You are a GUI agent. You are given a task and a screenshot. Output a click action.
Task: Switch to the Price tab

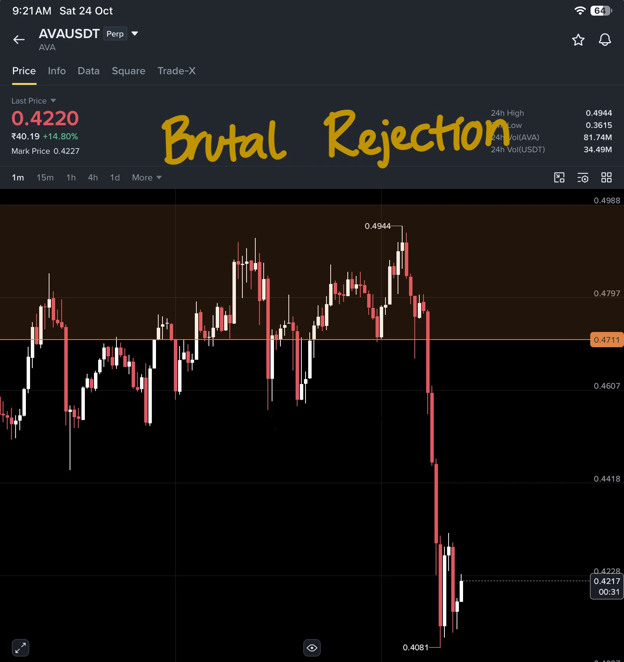coord(24,71)
